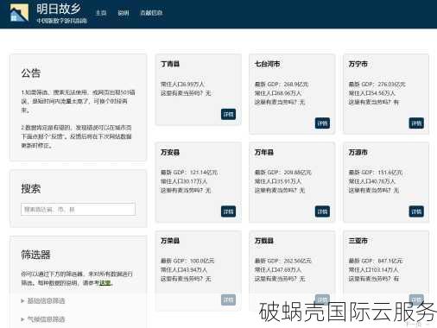Expand the 基础信息筛选 filter section
437x328 pixels.
tap(43, 301)
